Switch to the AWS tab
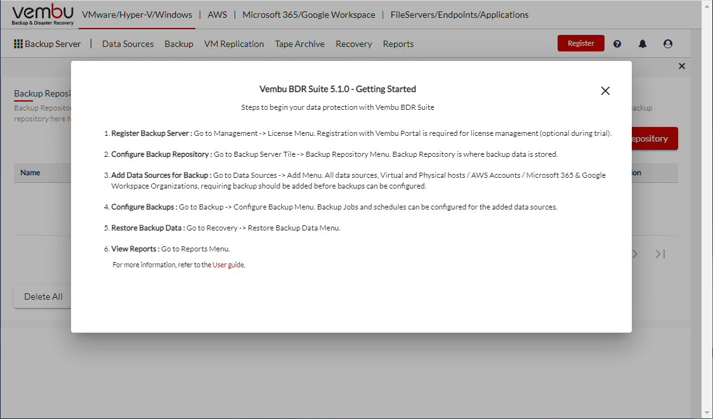The height and width of the screenshot is (419, 713). [217, 14]
